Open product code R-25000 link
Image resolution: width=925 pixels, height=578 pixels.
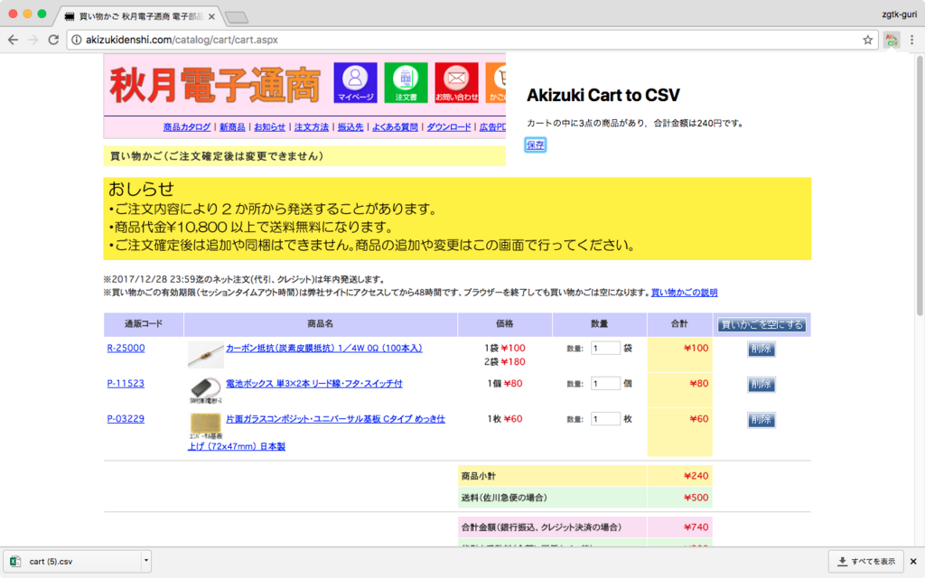(126, 348)
